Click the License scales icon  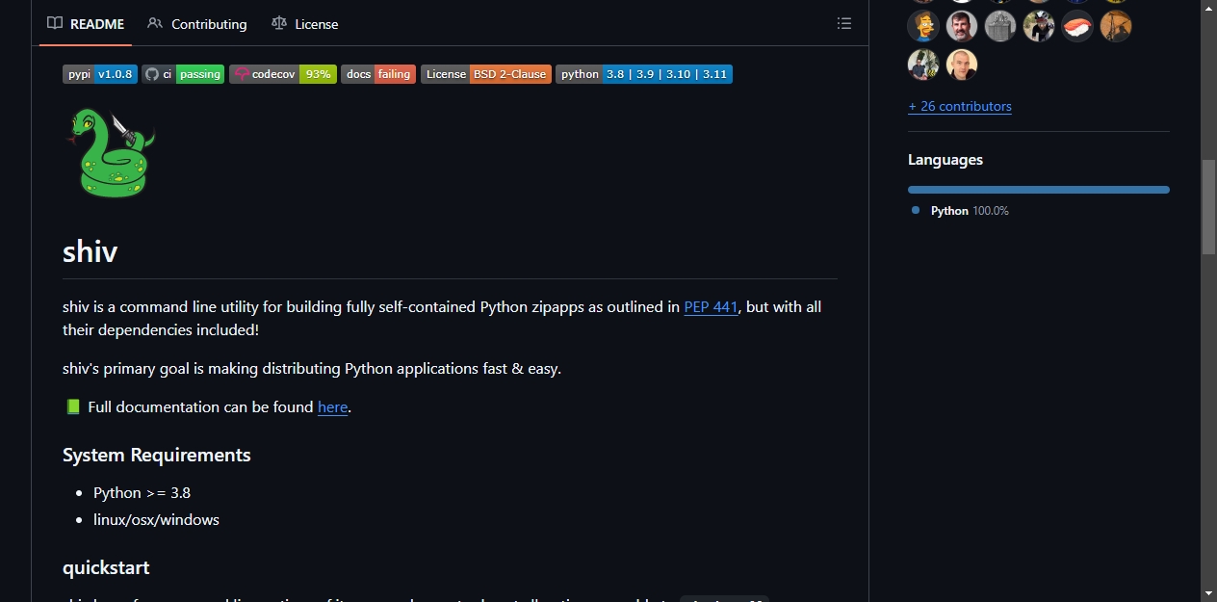coord(279,23)
